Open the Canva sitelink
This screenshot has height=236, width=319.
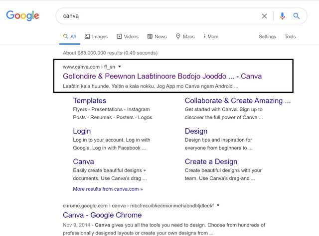click(83, 161)
